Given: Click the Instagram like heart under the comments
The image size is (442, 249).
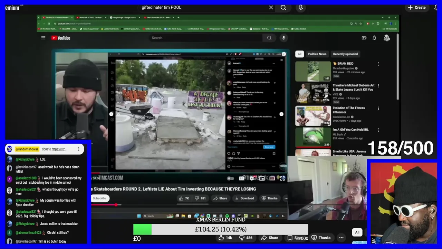Looking at the screenshot, I should pos(229,154).
